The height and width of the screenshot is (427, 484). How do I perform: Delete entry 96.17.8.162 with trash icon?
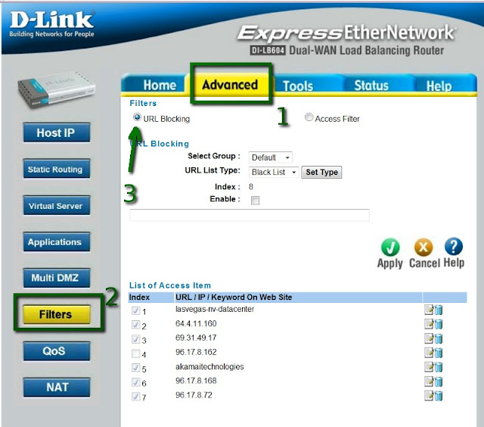[x=439, y=353]
